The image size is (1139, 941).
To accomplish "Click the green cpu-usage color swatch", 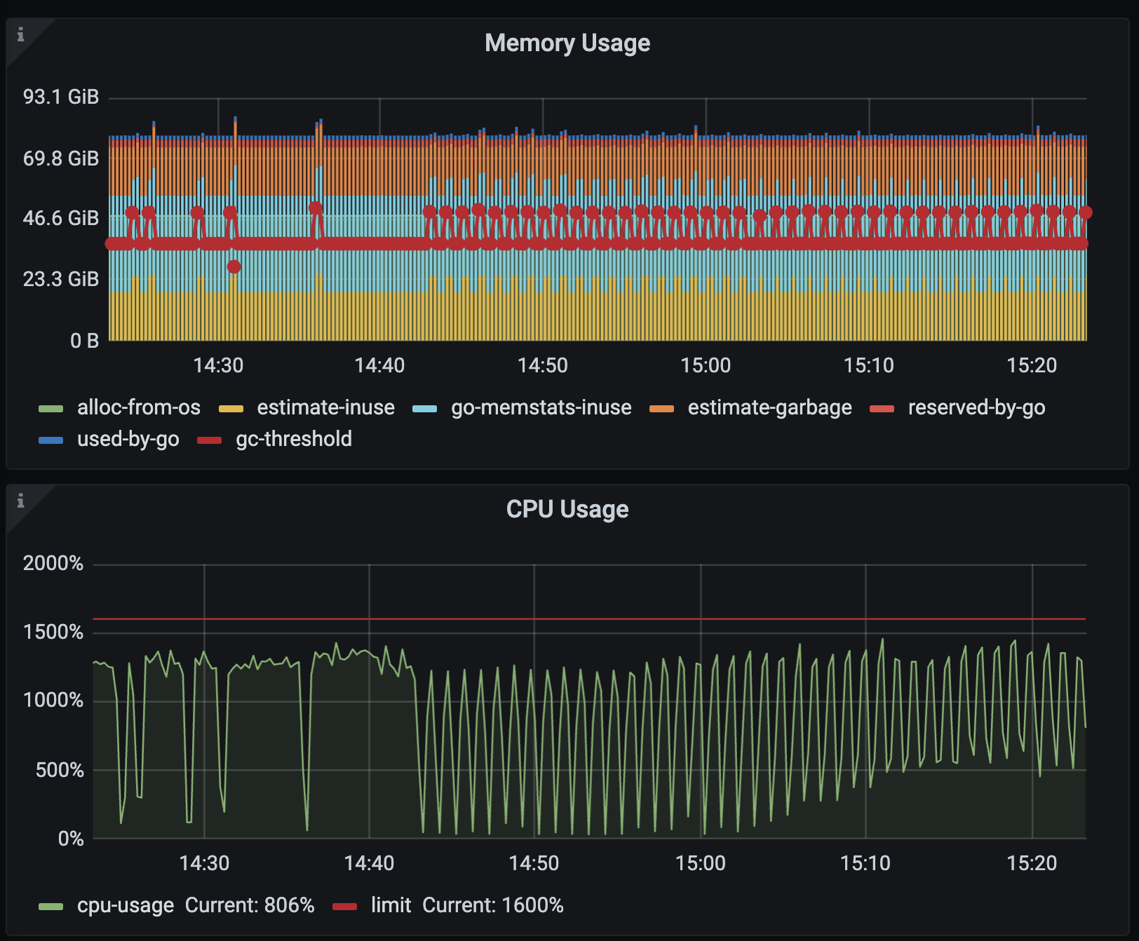I will (51, 907).
